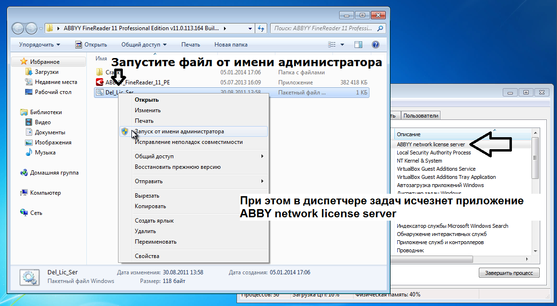Expand the address bar history dropdown
The width and height of the screenshot is (557, 306).
coord(250,28)
